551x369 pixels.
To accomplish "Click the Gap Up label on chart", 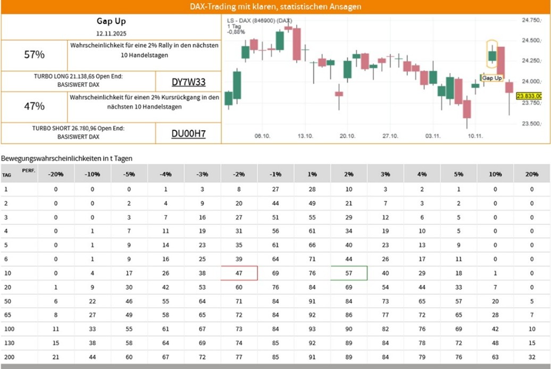I will (491, 78).
